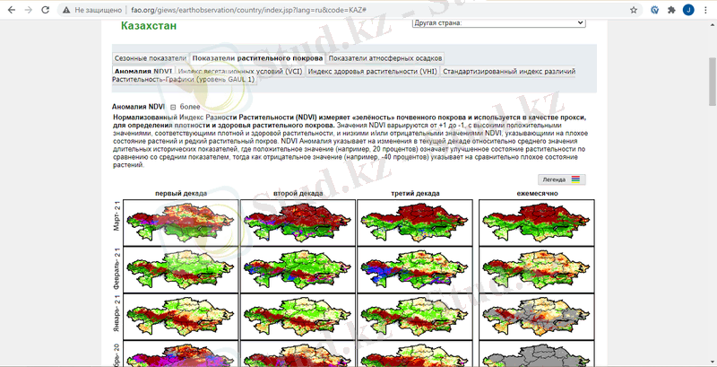
Task: Click the Аномалия NDVI section heading
Action: point(138,107)
